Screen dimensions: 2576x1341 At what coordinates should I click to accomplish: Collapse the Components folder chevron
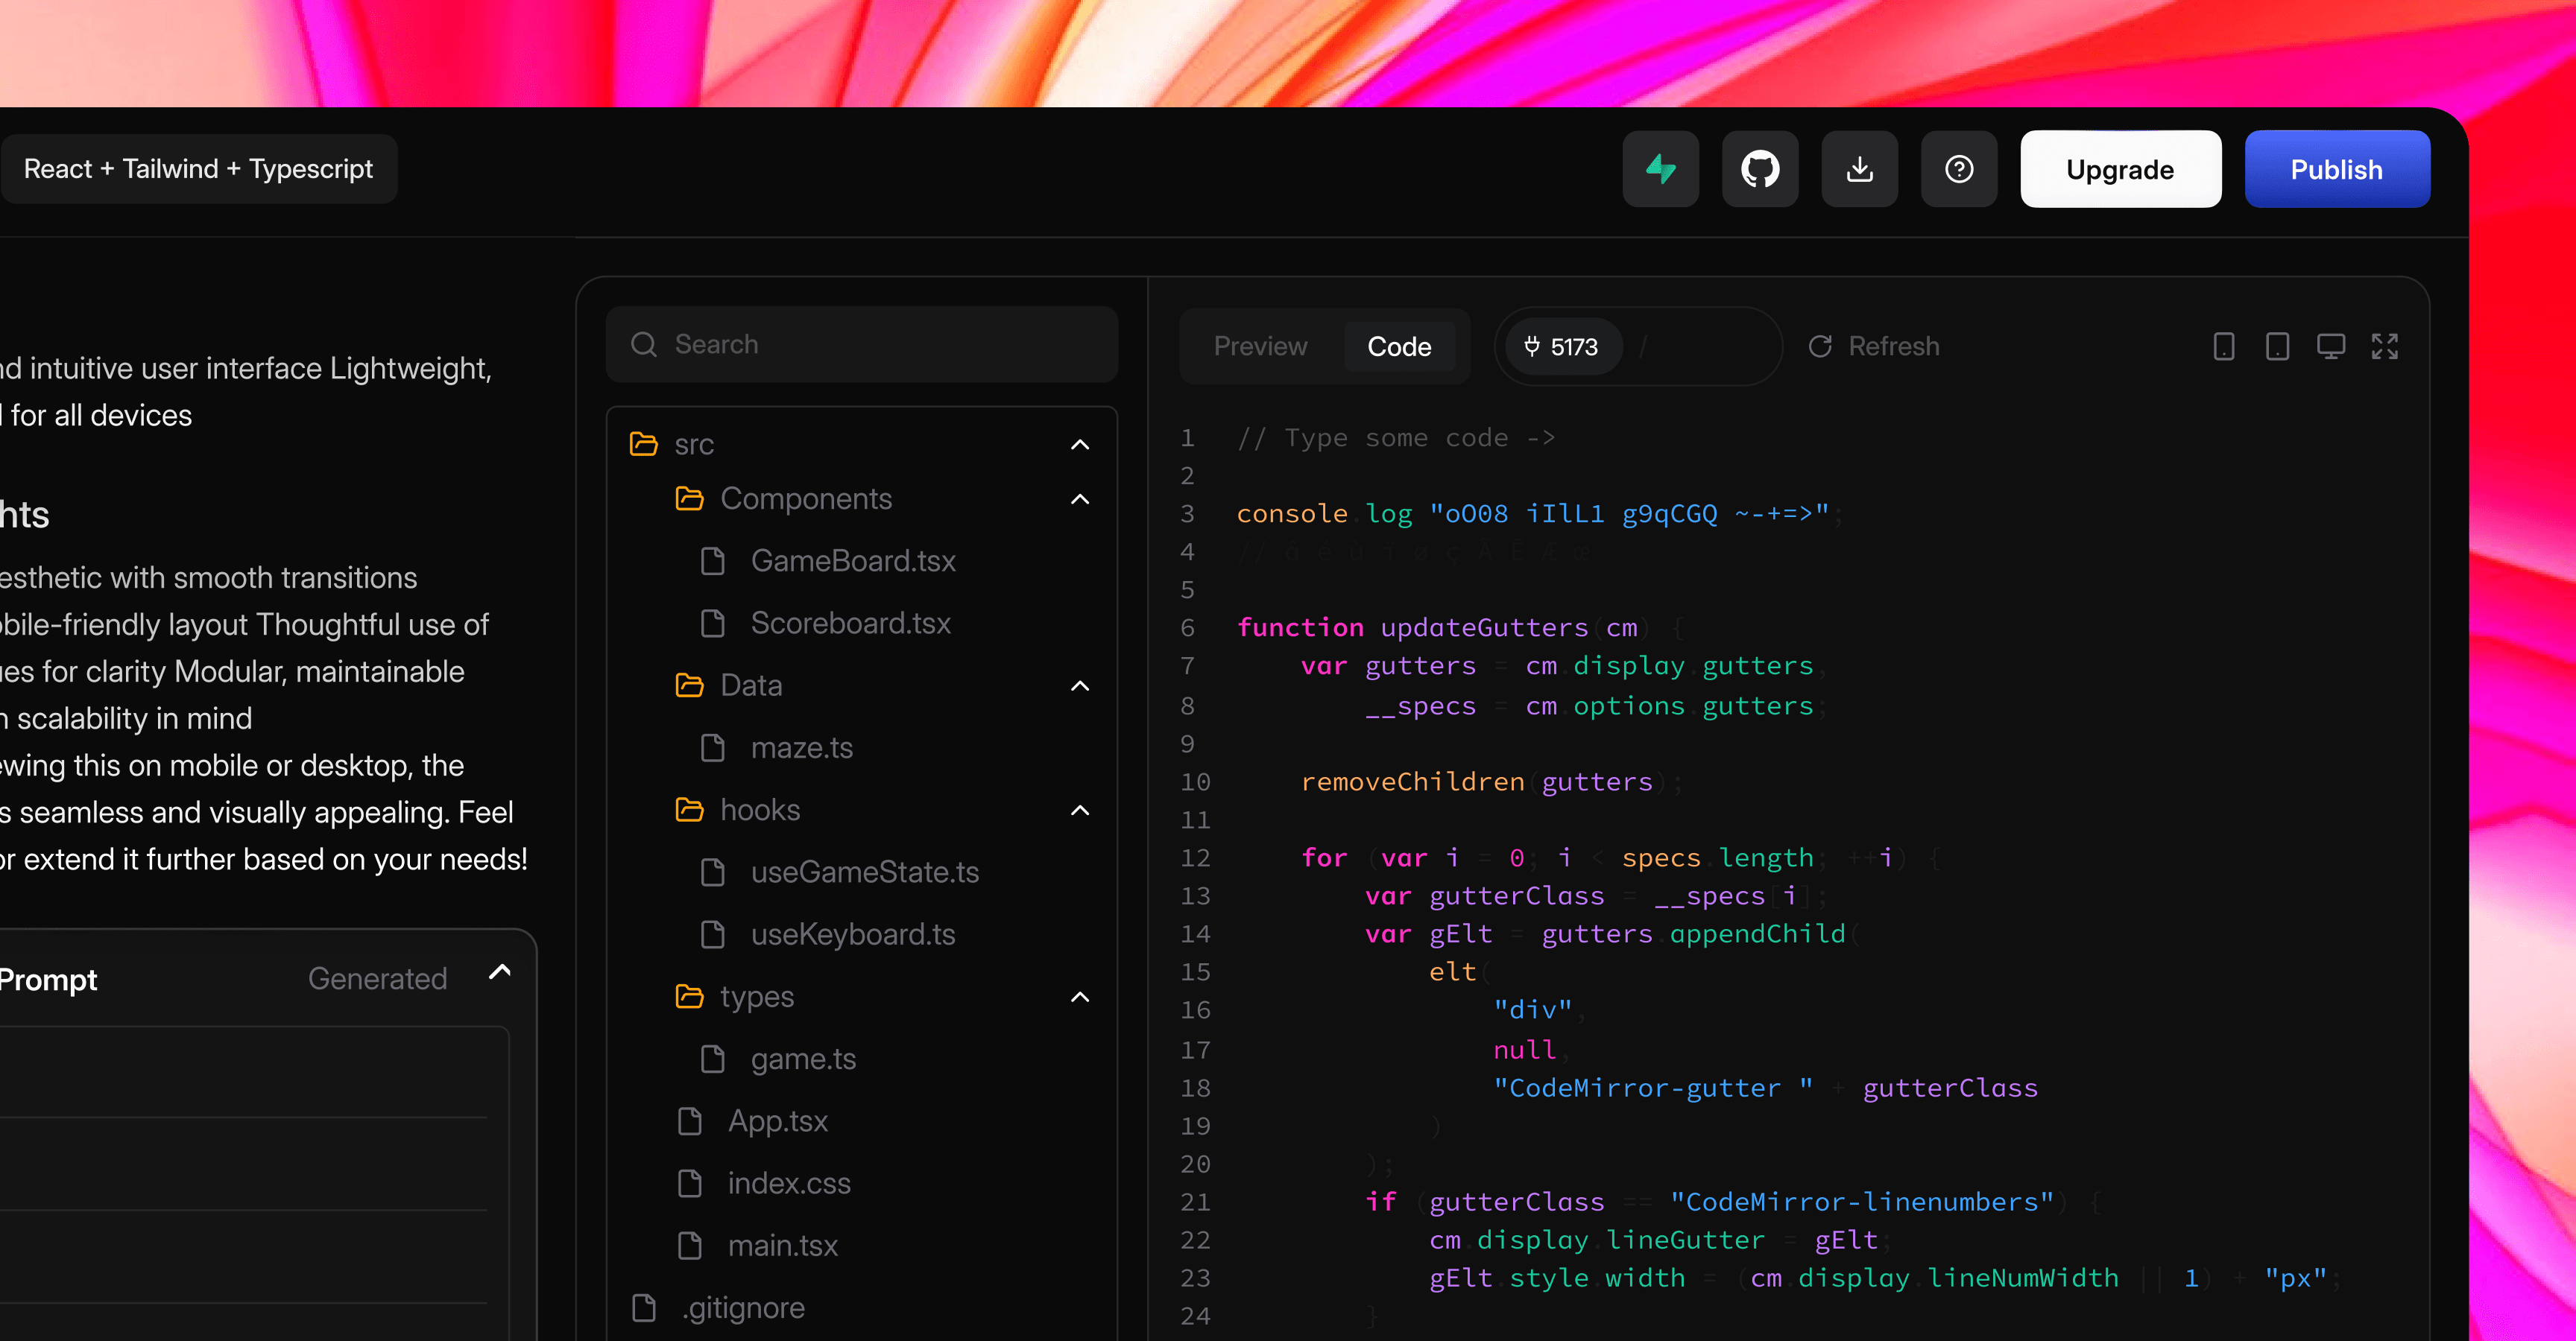coord(1080,498)
